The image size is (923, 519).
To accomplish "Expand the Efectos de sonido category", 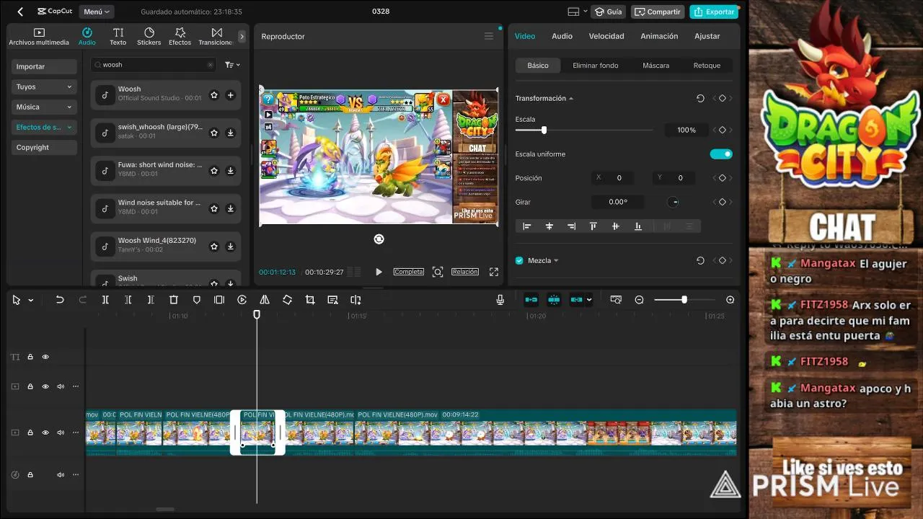I will coord(44,127).
